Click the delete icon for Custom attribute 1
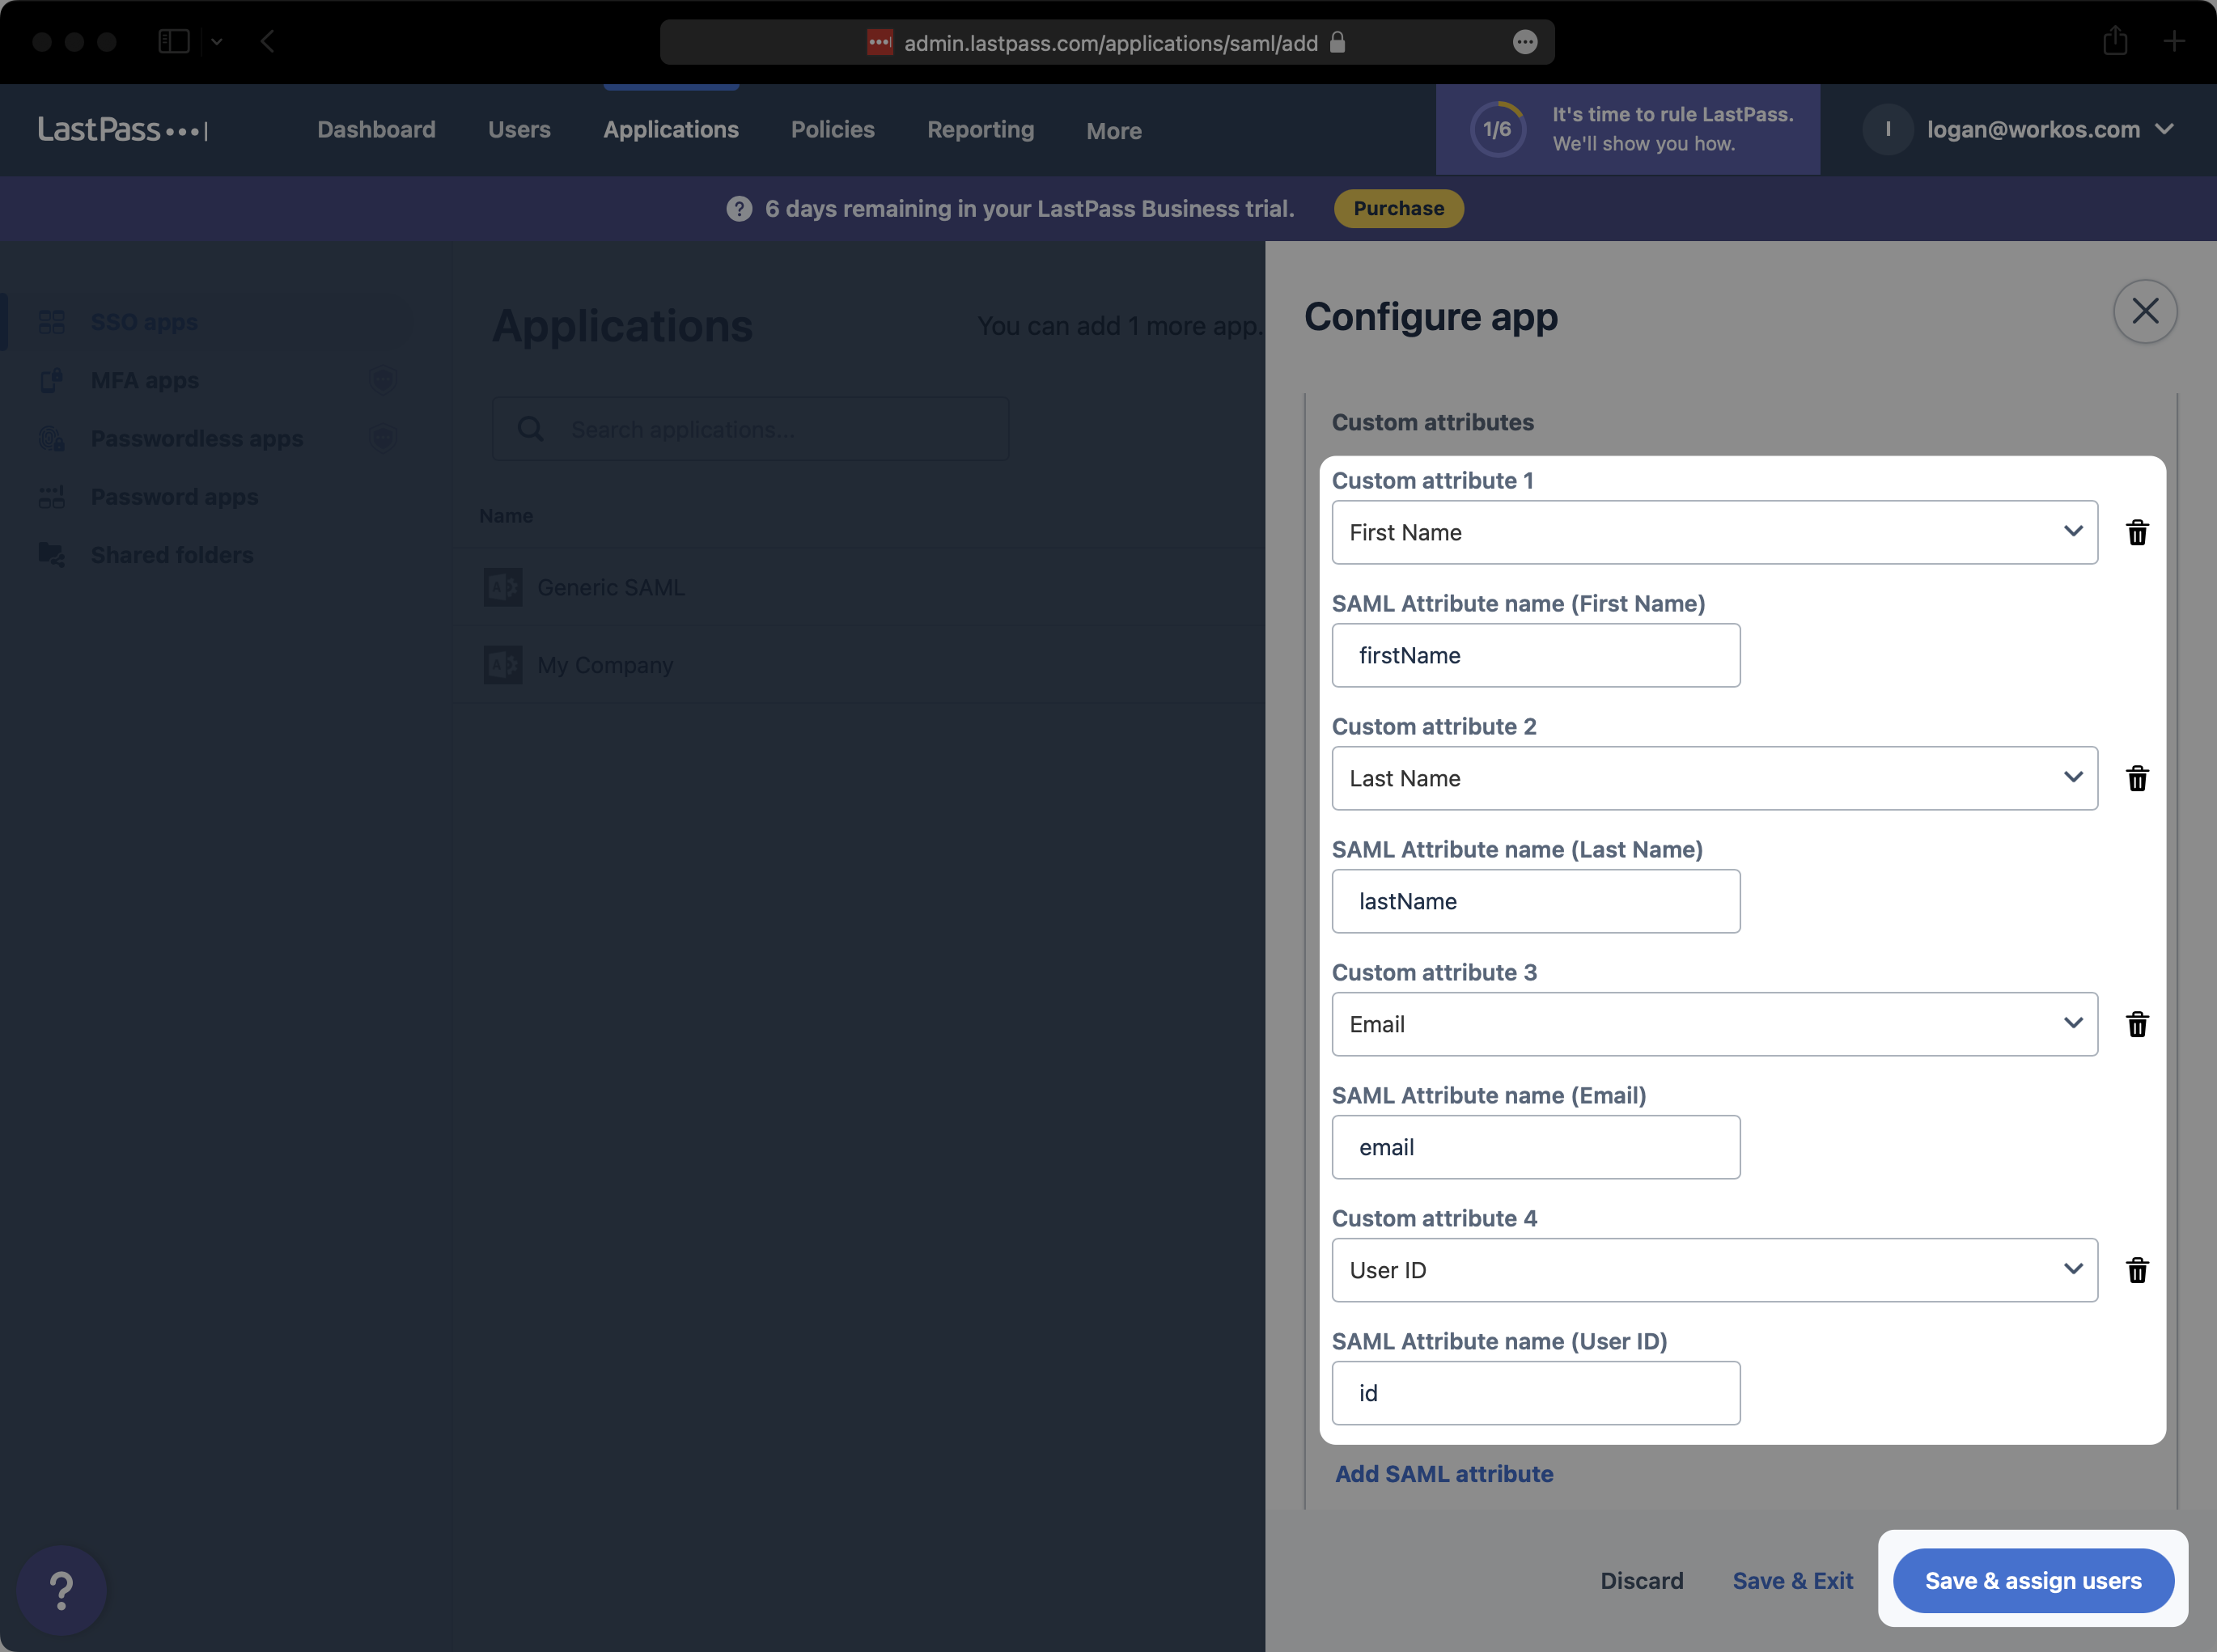The height and width of the screenshot is (1652, 2217). 2137,531
